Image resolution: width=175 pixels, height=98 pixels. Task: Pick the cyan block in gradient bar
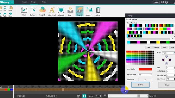tap(129, 42)
